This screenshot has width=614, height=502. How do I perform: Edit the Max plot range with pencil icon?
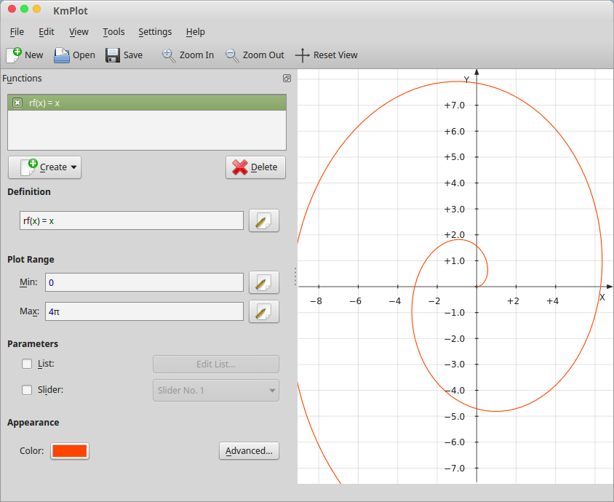tap(263, 311)
